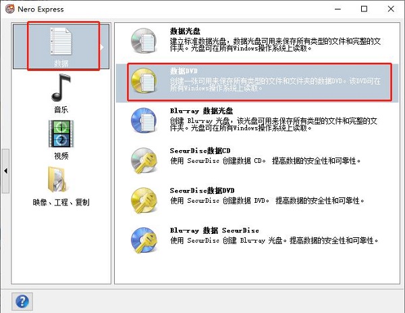The width and height of the screenshot is (405, 313).
Task: Click the SecurDisc数据CD key disc icon
Action: point(144,160)
